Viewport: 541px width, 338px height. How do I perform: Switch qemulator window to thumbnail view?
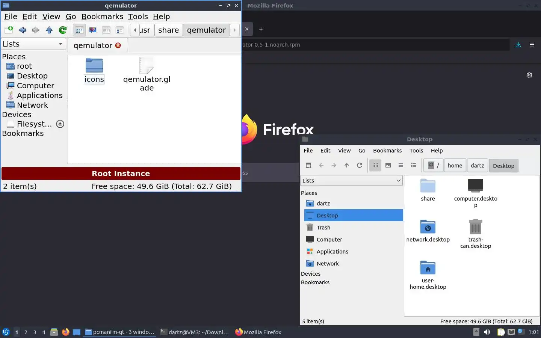(93, 30)
